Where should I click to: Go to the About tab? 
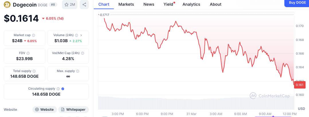point(216,4)
